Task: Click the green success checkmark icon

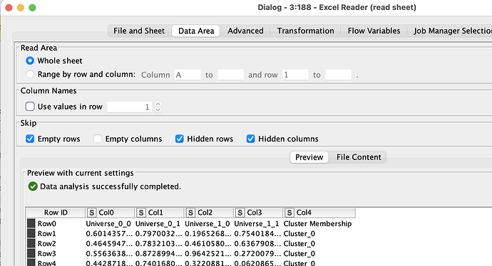Action: (x=33, y=186)
